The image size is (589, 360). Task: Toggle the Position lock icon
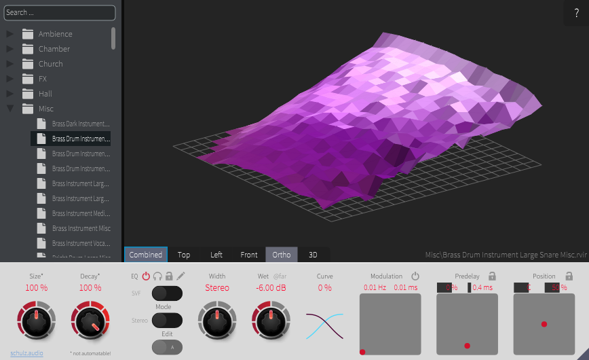coord(569,276)
